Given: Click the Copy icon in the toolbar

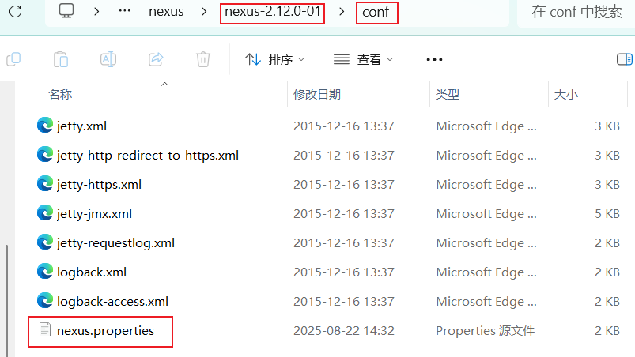Looking at the screenshot, I should 13,59.
